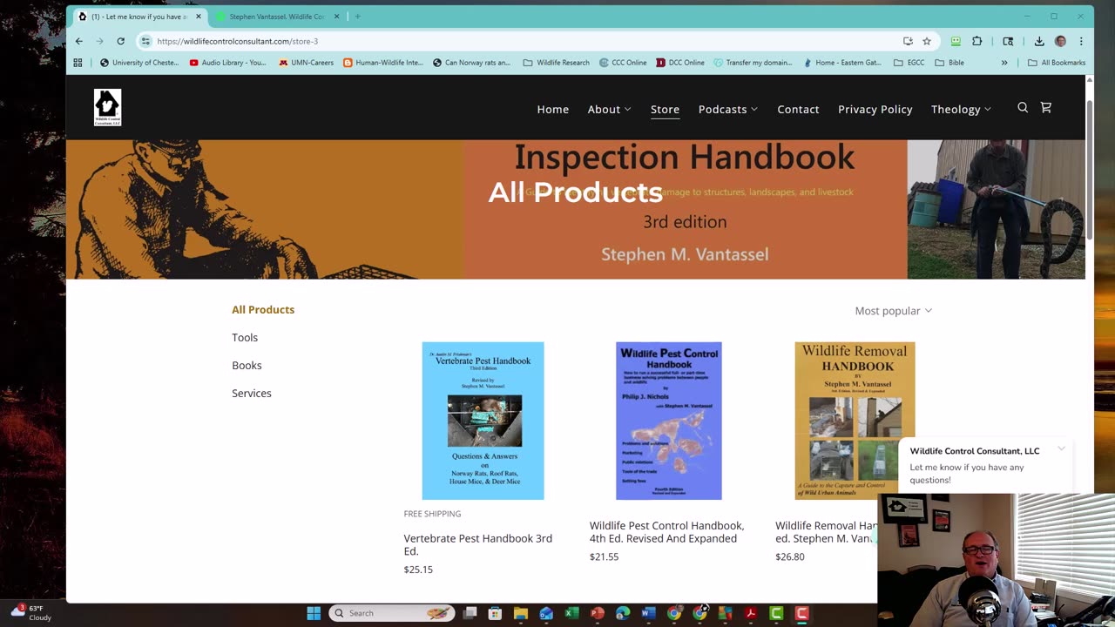Open the Bible bookmark folder

click(949, 63)
